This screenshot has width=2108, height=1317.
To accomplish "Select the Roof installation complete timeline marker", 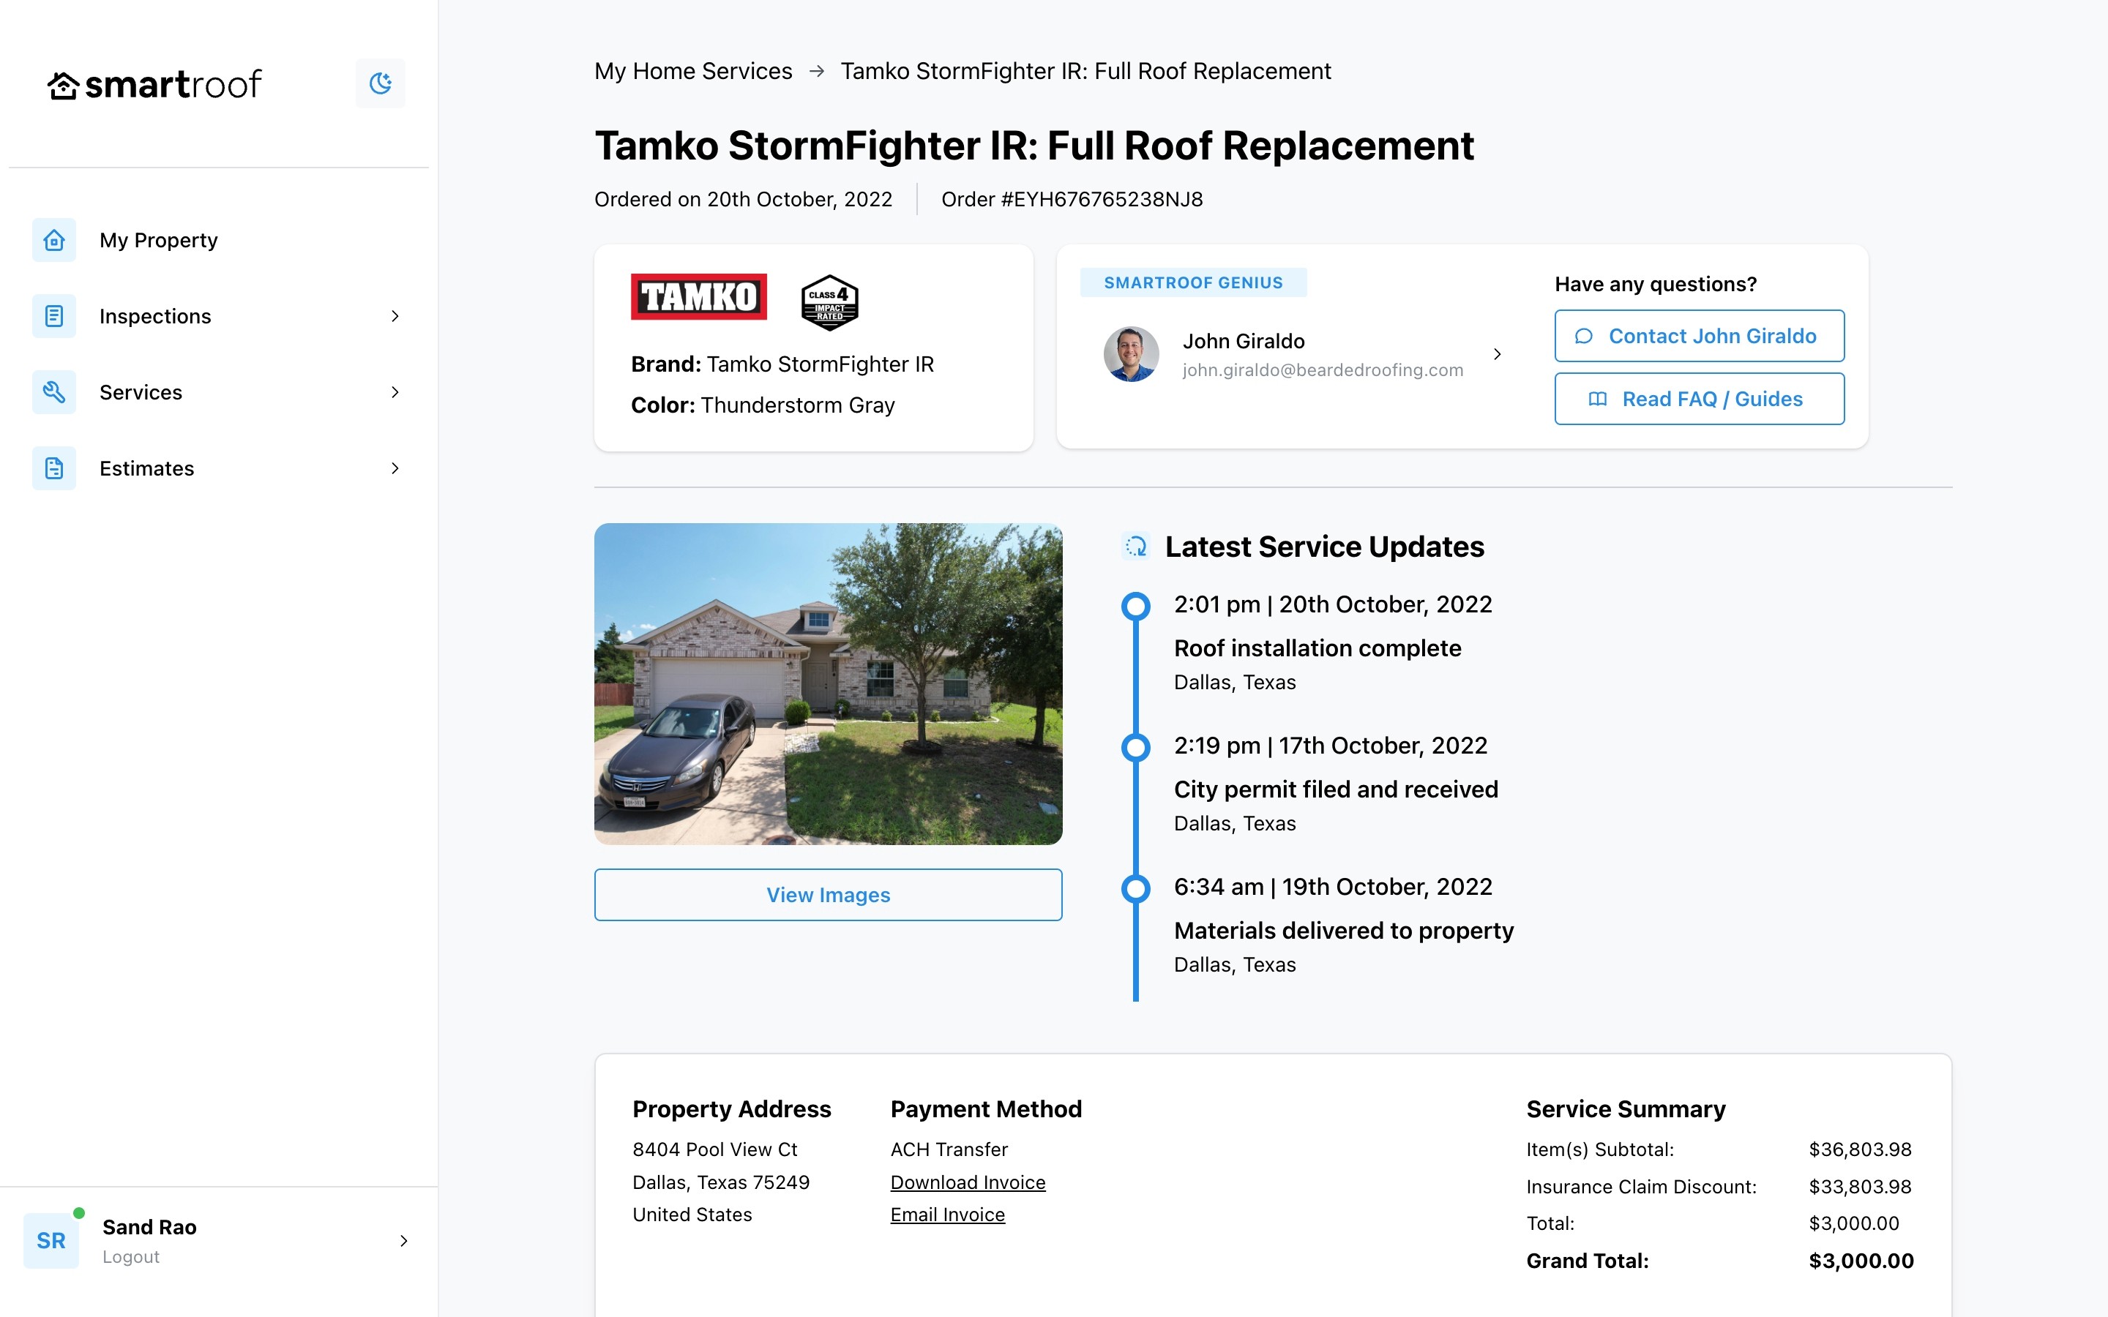I will pyautogui.click(x=1136, y=607).
